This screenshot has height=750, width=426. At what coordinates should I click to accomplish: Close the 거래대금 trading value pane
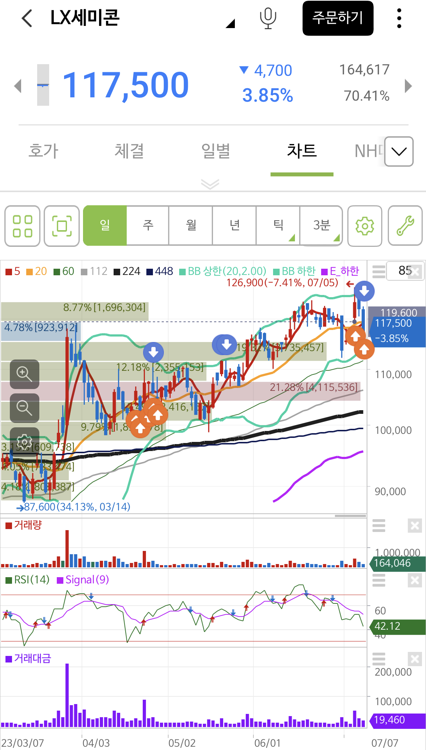(415, 659)
